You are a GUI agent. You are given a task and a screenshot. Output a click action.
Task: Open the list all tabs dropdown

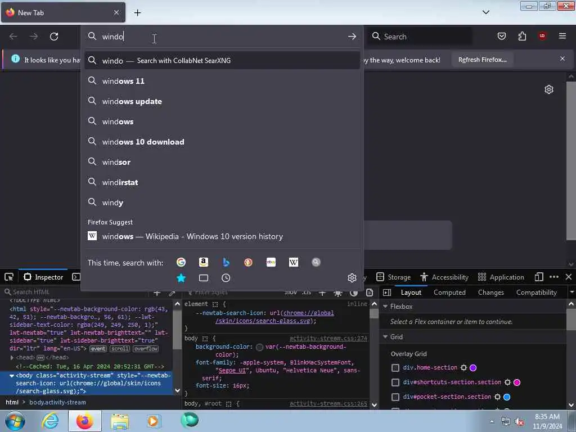point(485,12)
